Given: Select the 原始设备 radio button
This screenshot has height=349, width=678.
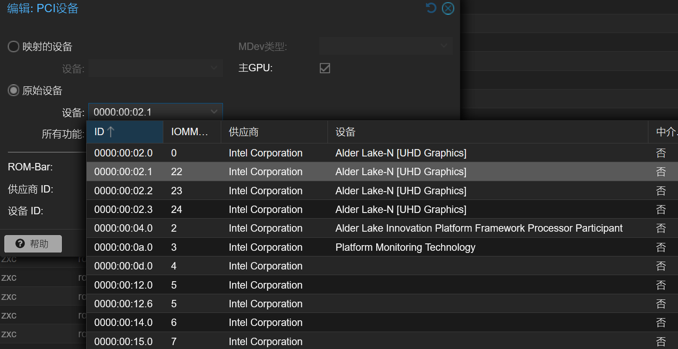Looking at the screenshot, I should coord(13,90).
